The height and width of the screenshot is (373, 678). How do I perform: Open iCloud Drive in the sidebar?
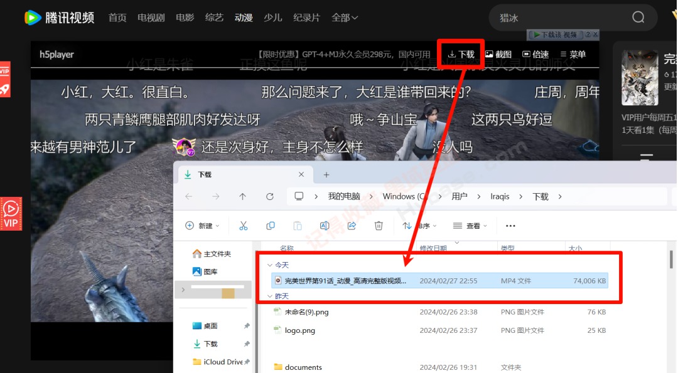217,362
